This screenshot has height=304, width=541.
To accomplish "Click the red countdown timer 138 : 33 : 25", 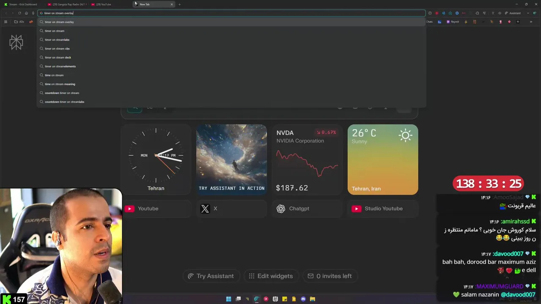I will click(488, 184).
